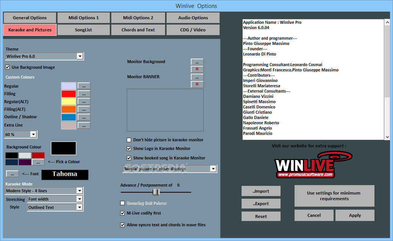The width and height of the screenshot is (393, 241).
Task: Click the Advance / Postponement slider handle
Action: (156, 192)
